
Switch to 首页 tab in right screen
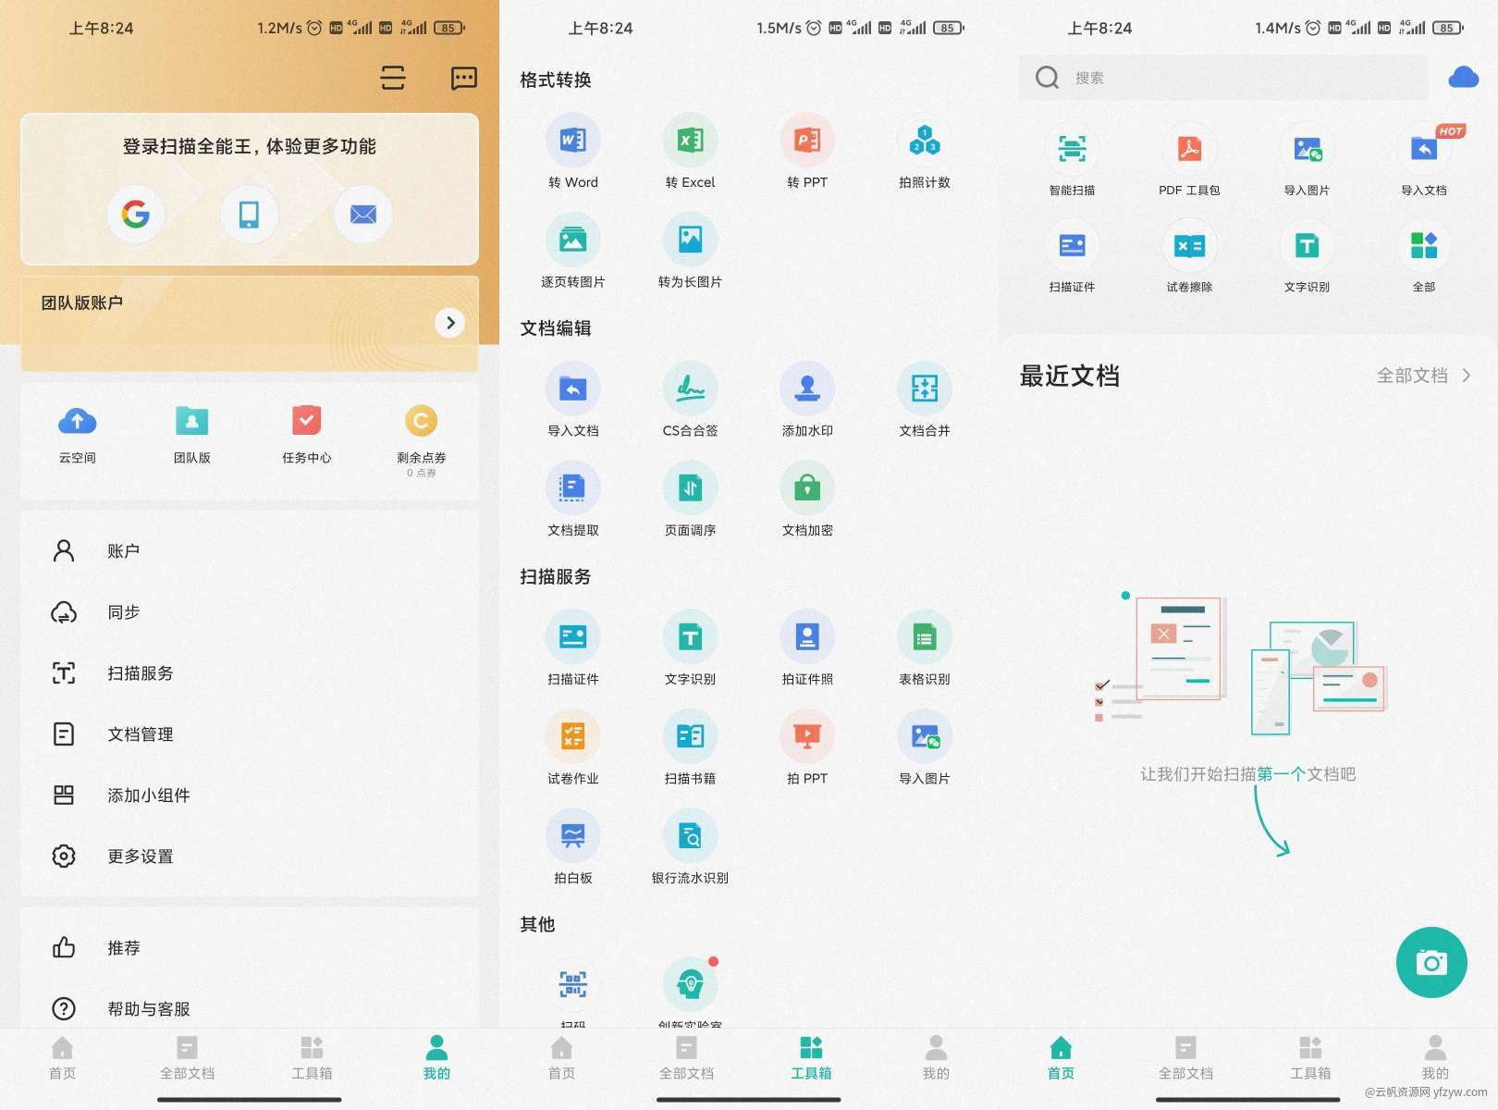point(1061,1058)
